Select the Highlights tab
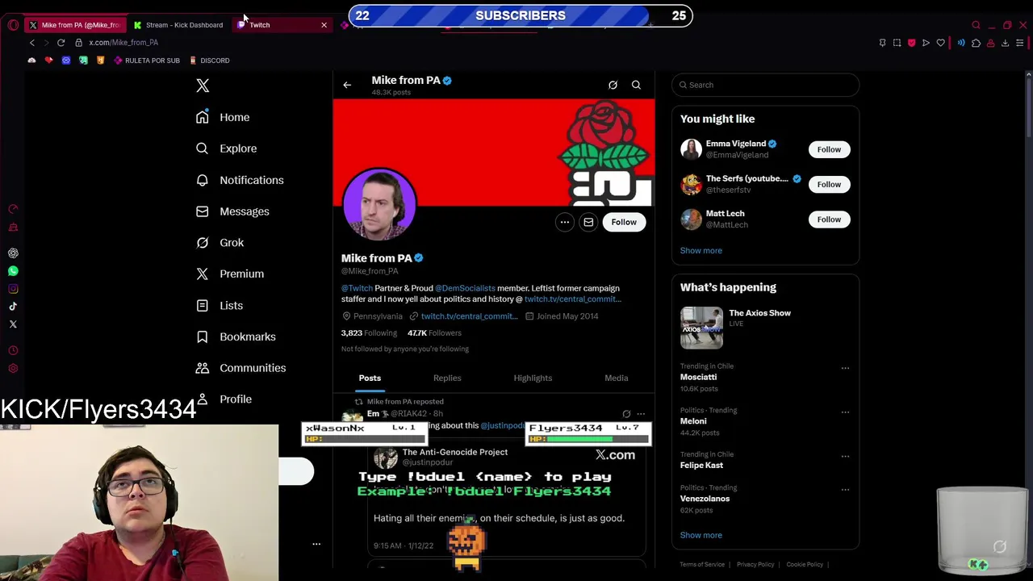 (x=533, y=378)
